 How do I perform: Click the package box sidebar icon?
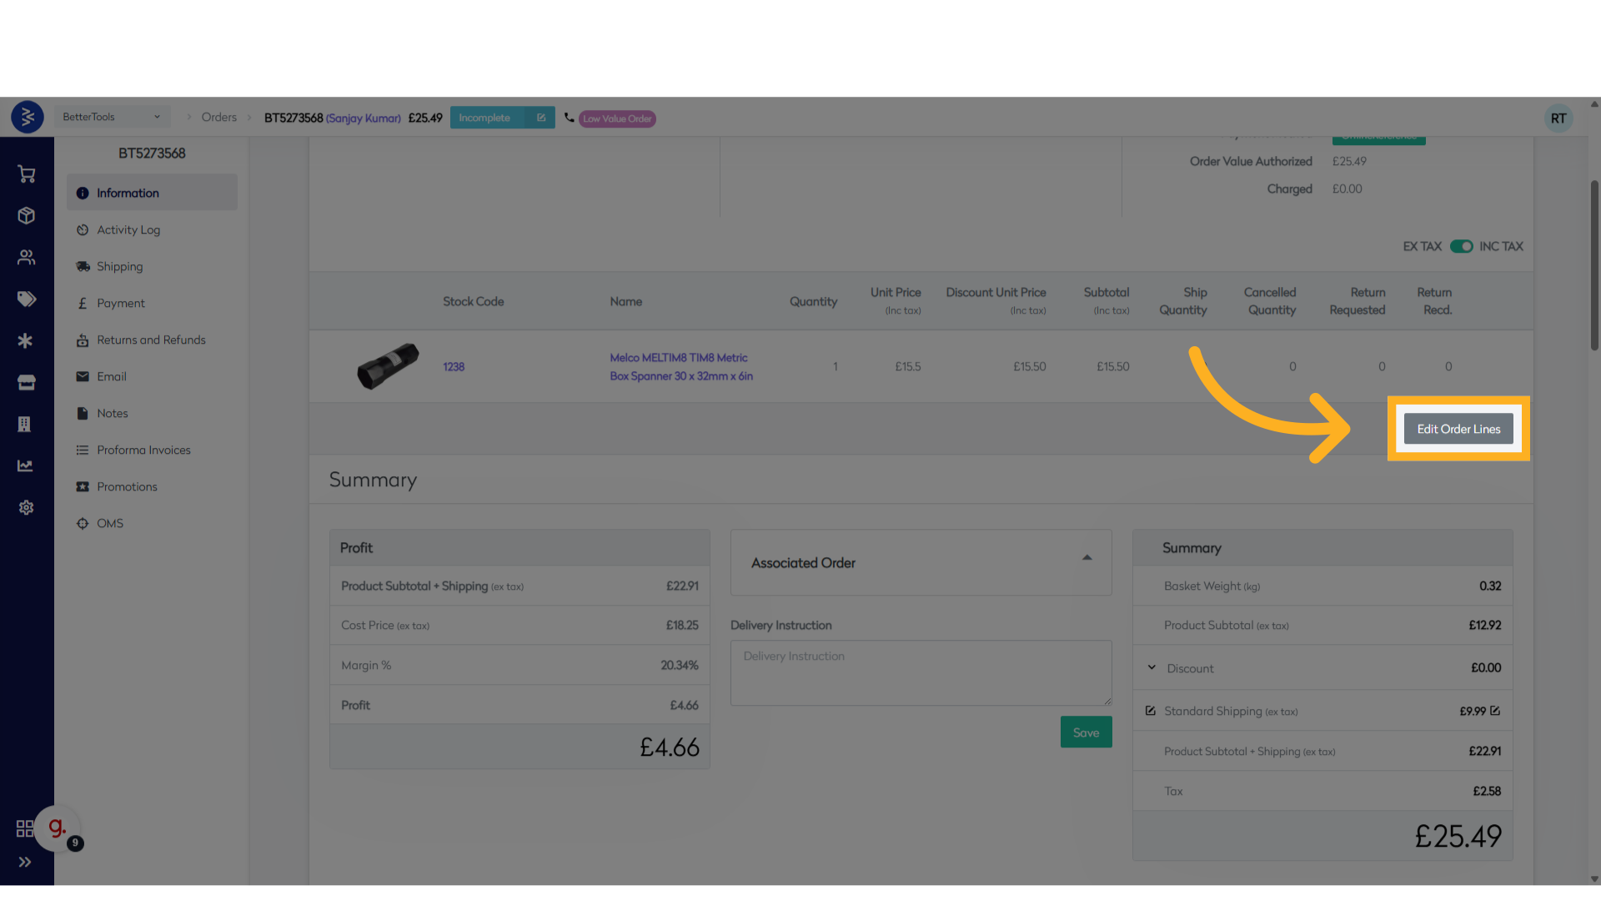click(27, 216)
